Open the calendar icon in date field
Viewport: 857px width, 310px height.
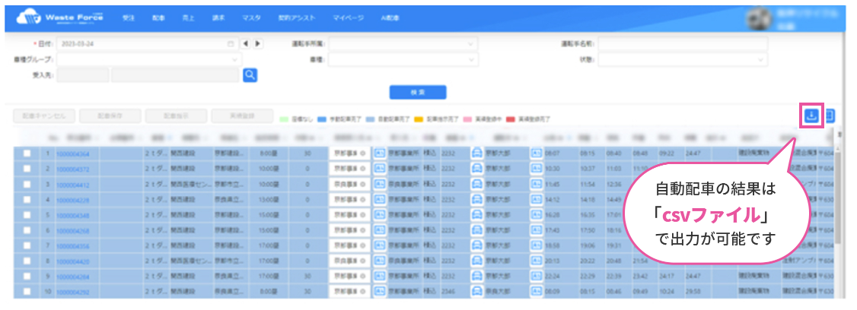pos(230,43)
